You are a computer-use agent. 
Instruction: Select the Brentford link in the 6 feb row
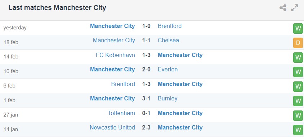[123, 84]
